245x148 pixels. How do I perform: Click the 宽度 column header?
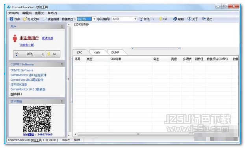[176, 59]
